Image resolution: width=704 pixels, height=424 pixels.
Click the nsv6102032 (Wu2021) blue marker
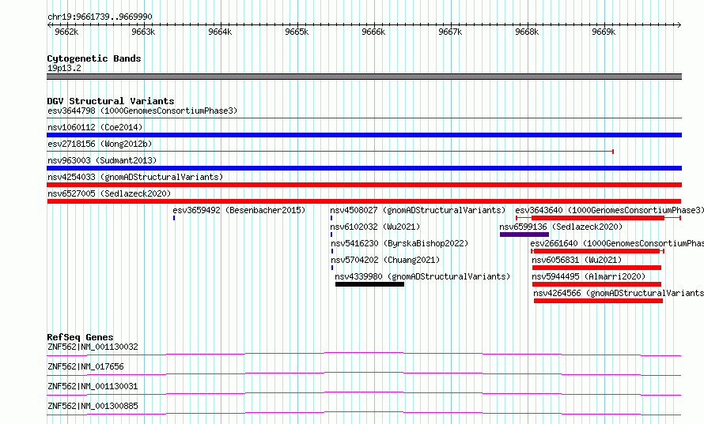click(x=331, y=235)
